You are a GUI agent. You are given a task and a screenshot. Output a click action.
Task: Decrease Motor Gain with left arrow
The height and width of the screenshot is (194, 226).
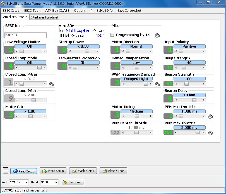click(17, 116)
